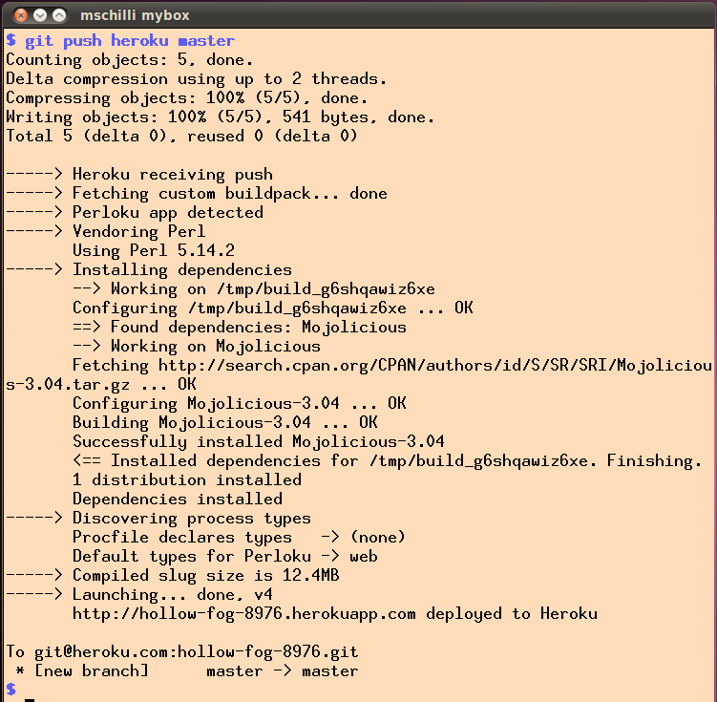Maximize the terminal window
The image size is (717, 702).
tap(59, 15)
